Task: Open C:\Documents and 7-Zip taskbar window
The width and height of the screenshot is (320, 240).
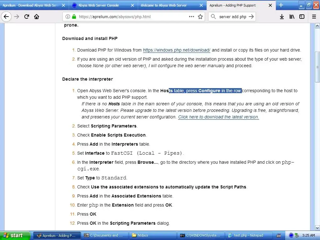Action: pos(104,236)
